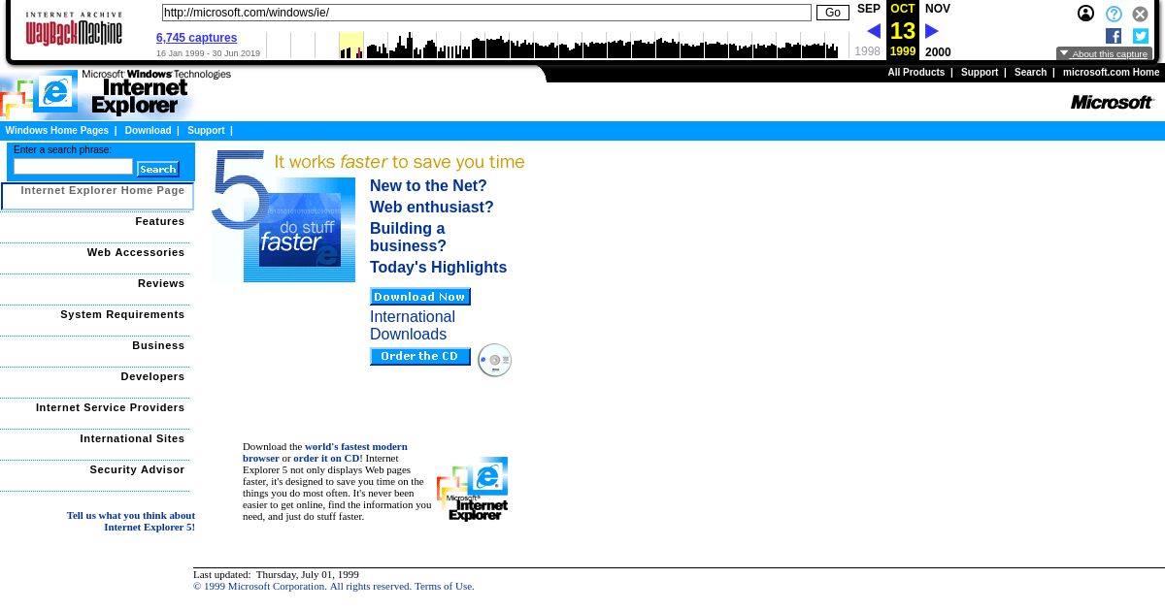Viewport: 1165px width, 611px height.
Task: Close the Wayback toolbar with the X icon
Action: pos(1141,14)
